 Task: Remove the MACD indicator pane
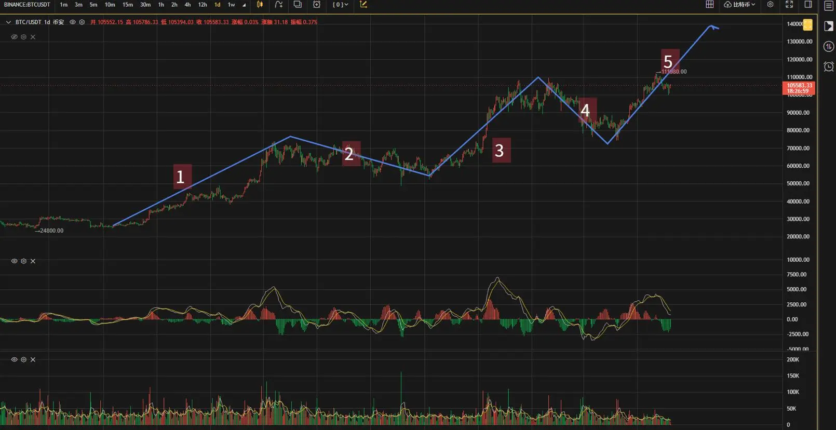(33, 261)
